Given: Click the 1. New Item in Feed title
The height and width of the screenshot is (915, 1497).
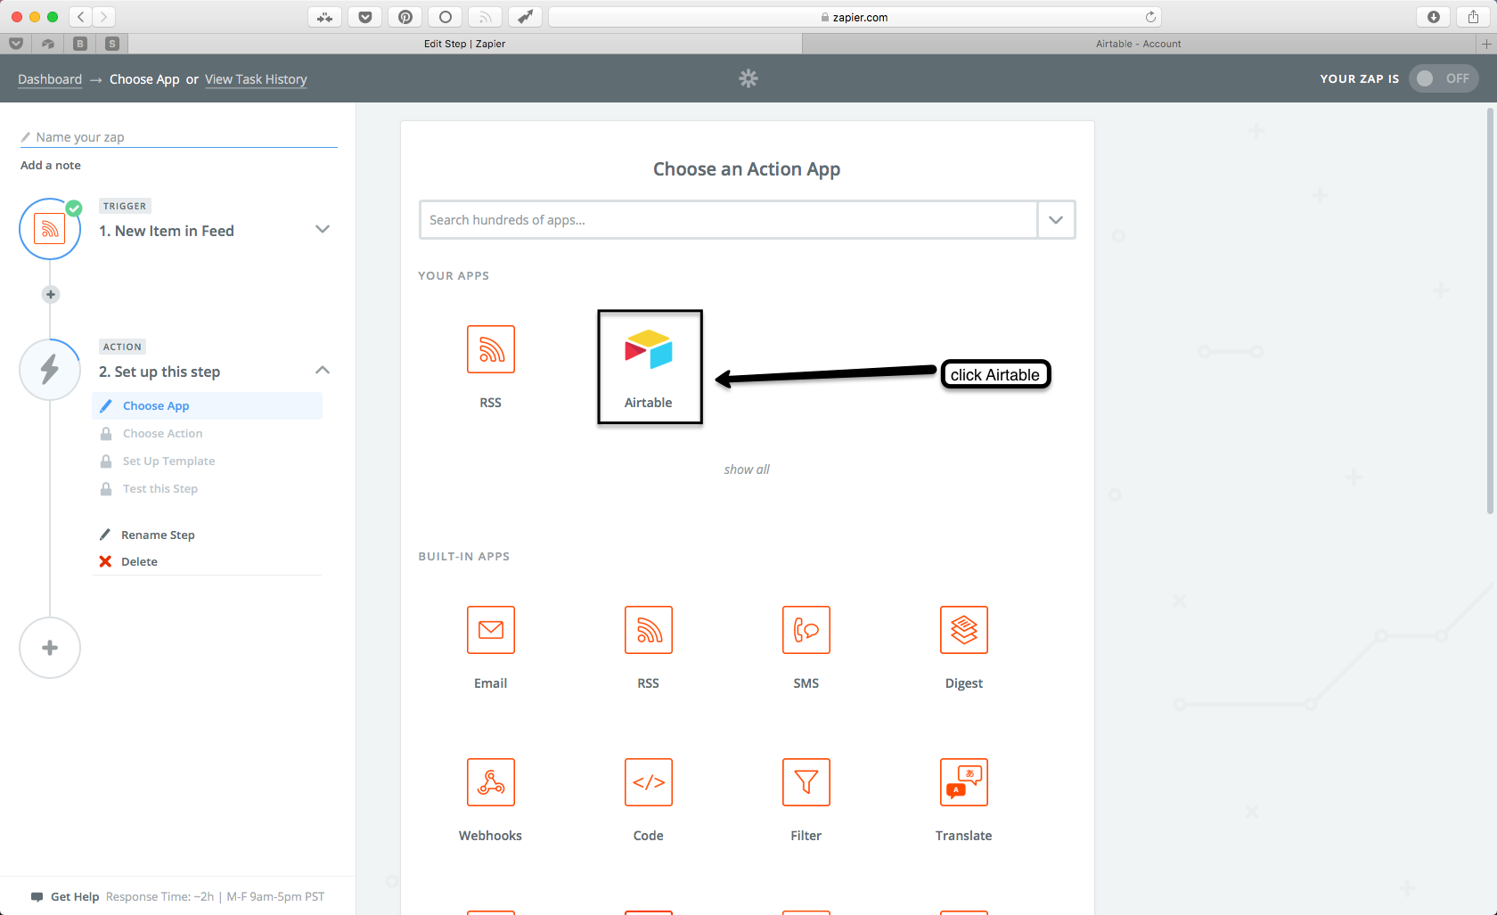Looking at the screenshot, I should (x=167, y=231).
